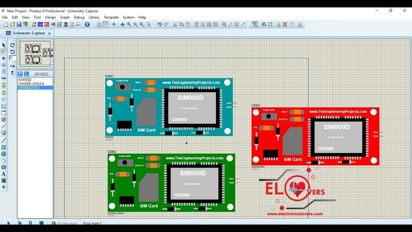Flip vertically with the Y-mirror arrow
The image size is (412, 232).
coord(12,73)
